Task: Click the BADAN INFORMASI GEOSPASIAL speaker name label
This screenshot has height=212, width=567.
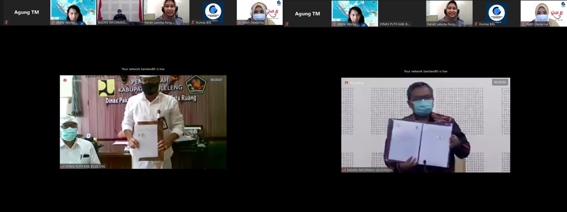Action: pyautogui.click(x=370, y=170)
